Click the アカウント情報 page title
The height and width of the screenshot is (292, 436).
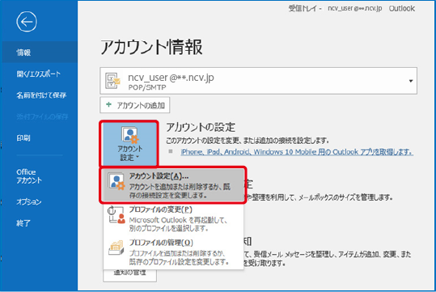pos(151,47)
